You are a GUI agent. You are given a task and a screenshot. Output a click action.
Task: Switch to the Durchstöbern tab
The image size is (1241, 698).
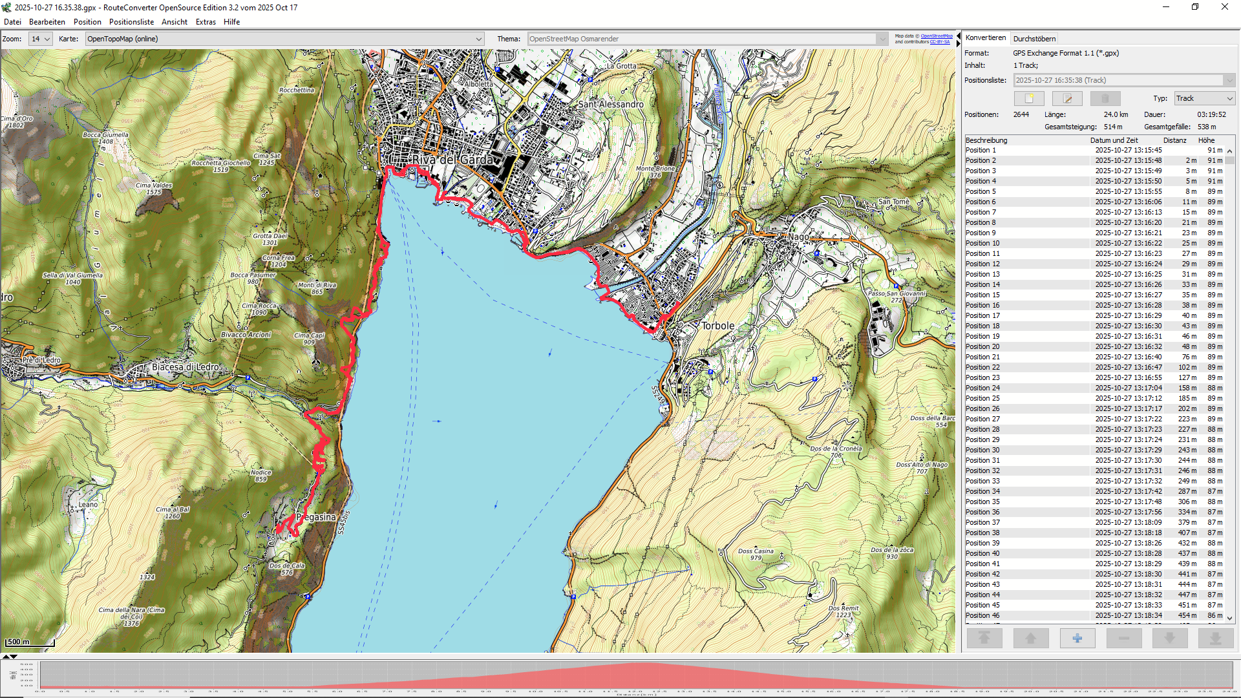click(1034, 39)
